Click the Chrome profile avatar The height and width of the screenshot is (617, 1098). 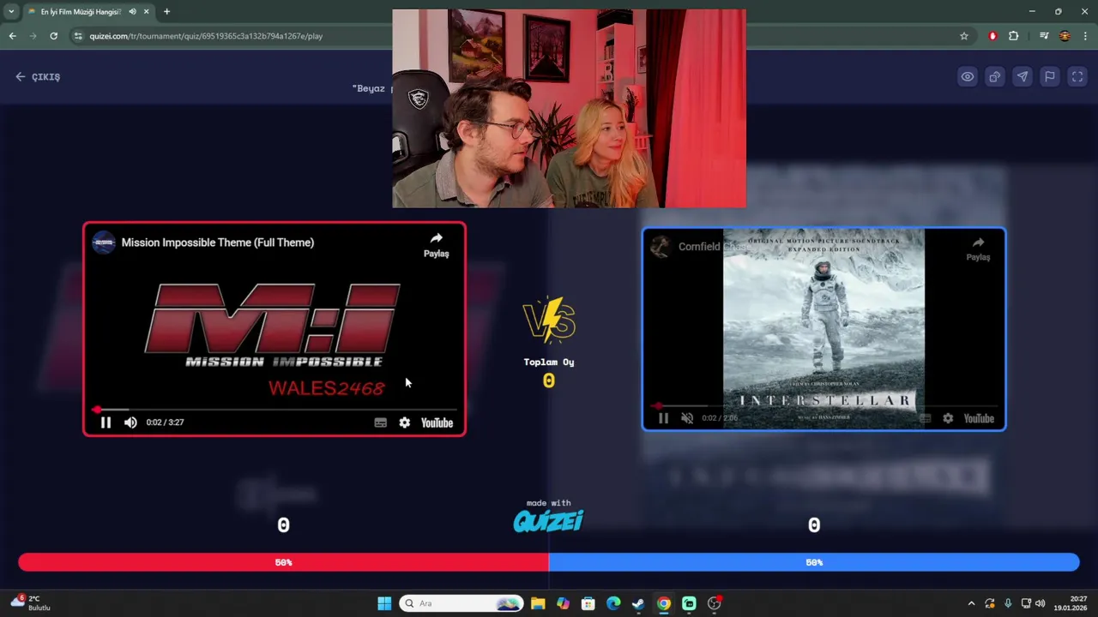pos(1065,36)
